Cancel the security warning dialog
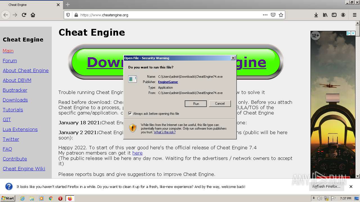The image size is (360, 202). 220,104
